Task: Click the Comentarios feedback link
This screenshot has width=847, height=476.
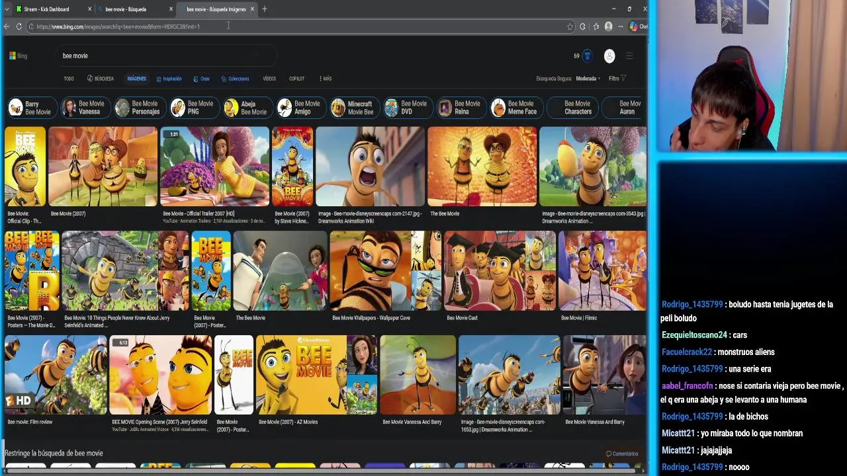Action: click(x=622, y=454)
